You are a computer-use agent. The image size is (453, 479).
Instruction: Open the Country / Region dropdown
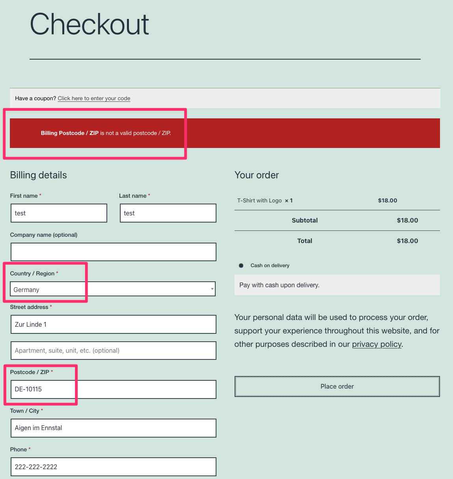[x=113, y=289]
